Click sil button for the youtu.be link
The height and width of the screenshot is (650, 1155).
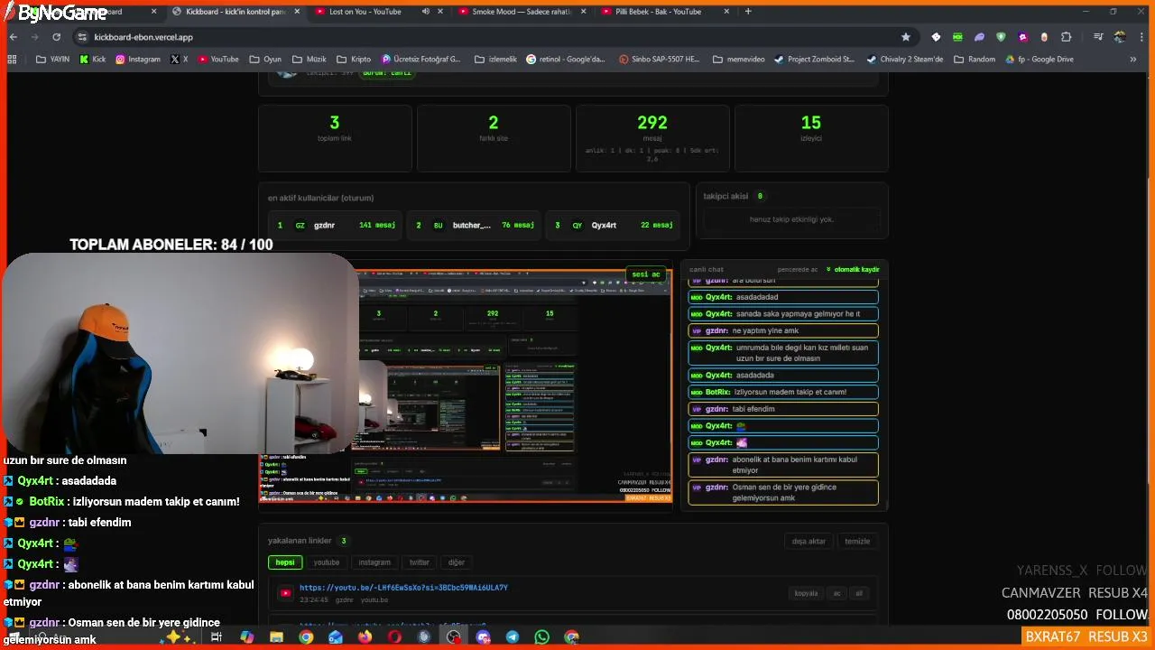pos(859,593)
